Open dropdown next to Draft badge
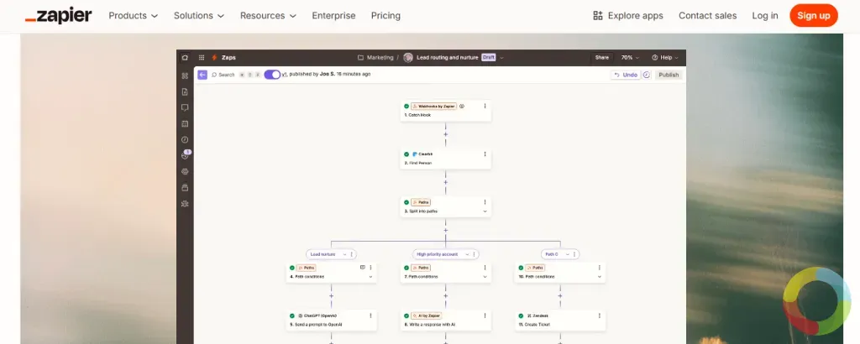 (x=501, y=58)
